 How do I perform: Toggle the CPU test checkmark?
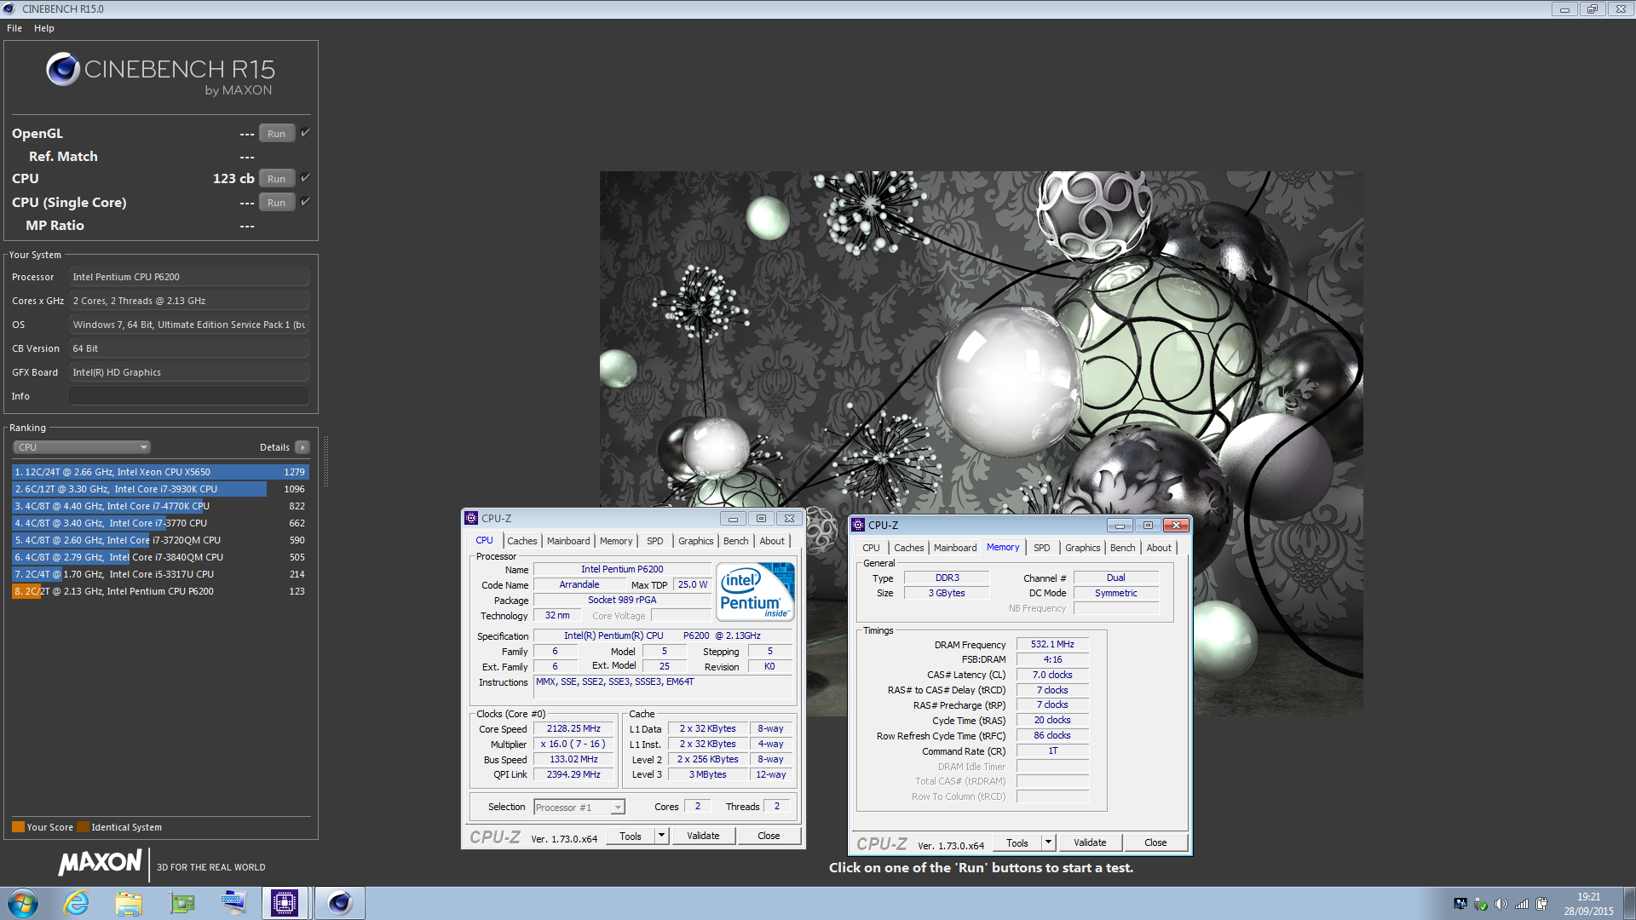pyautogui.click(x=305, y=177)
